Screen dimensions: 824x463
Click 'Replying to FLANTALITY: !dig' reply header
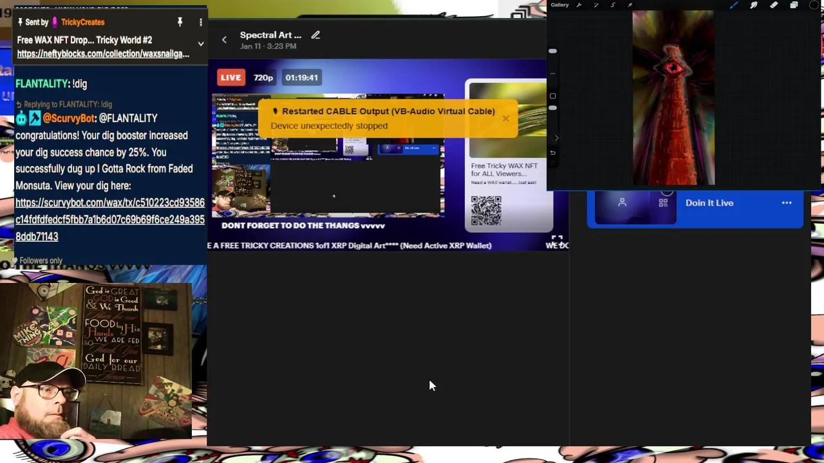coord(64,104)
